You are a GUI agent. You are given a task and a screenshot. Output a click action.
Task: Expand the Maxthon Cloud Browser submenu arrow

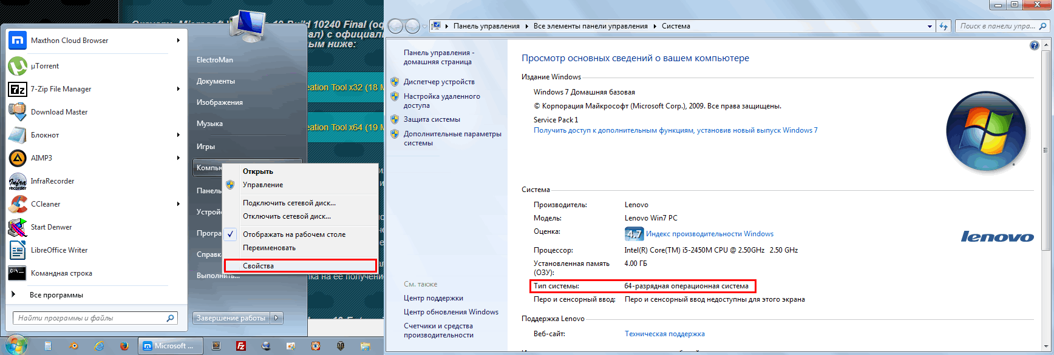click(x=178, y=41)
